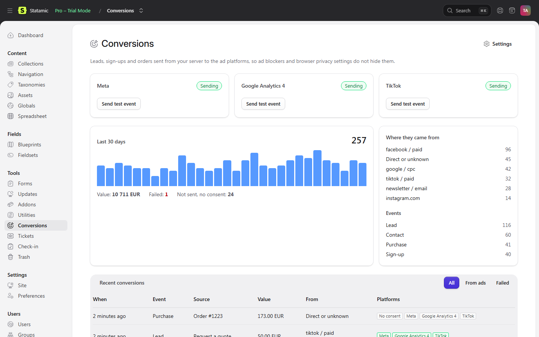Open the Blueprints menu item label

tap(30, 145)
